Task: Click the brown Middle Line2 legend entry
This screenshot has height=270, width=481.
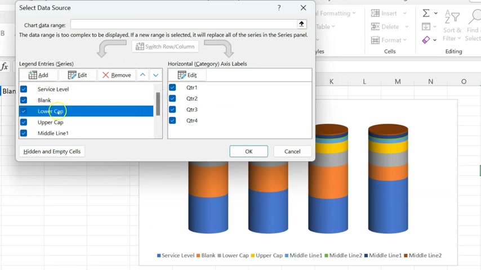Action: (x=423, y=255)
